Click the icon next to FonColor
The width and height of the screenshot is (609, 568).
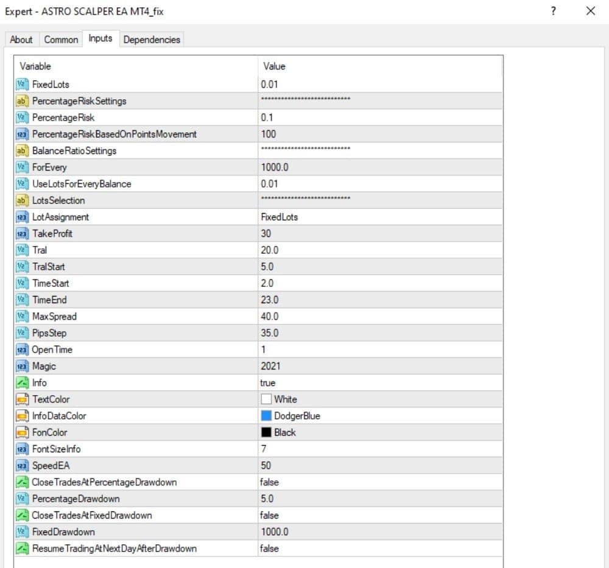pyautogui.click(x=22, y=432)
